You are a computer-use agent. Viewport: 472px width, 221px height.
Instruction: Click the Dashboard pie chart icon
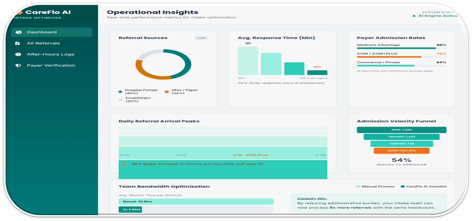click(18, 32)
